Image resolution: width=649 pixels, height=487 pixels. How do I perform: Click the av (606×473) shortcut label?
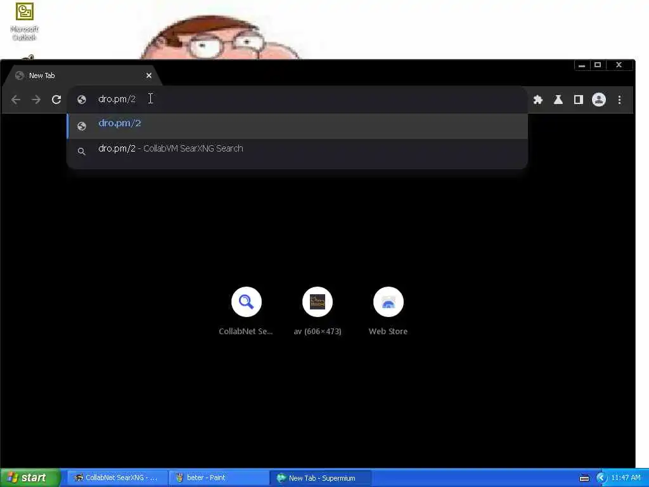[x=318, y=331]
